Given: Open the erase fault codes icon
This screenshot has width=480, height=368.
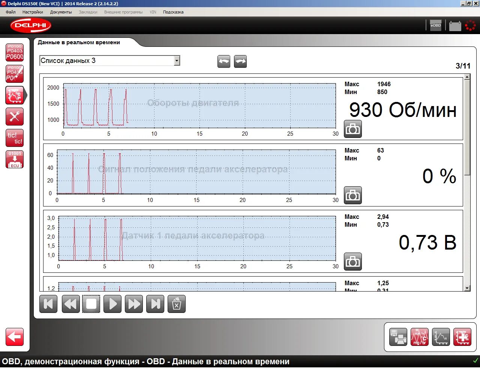Looking at the screenshot, I should (15, 74).
